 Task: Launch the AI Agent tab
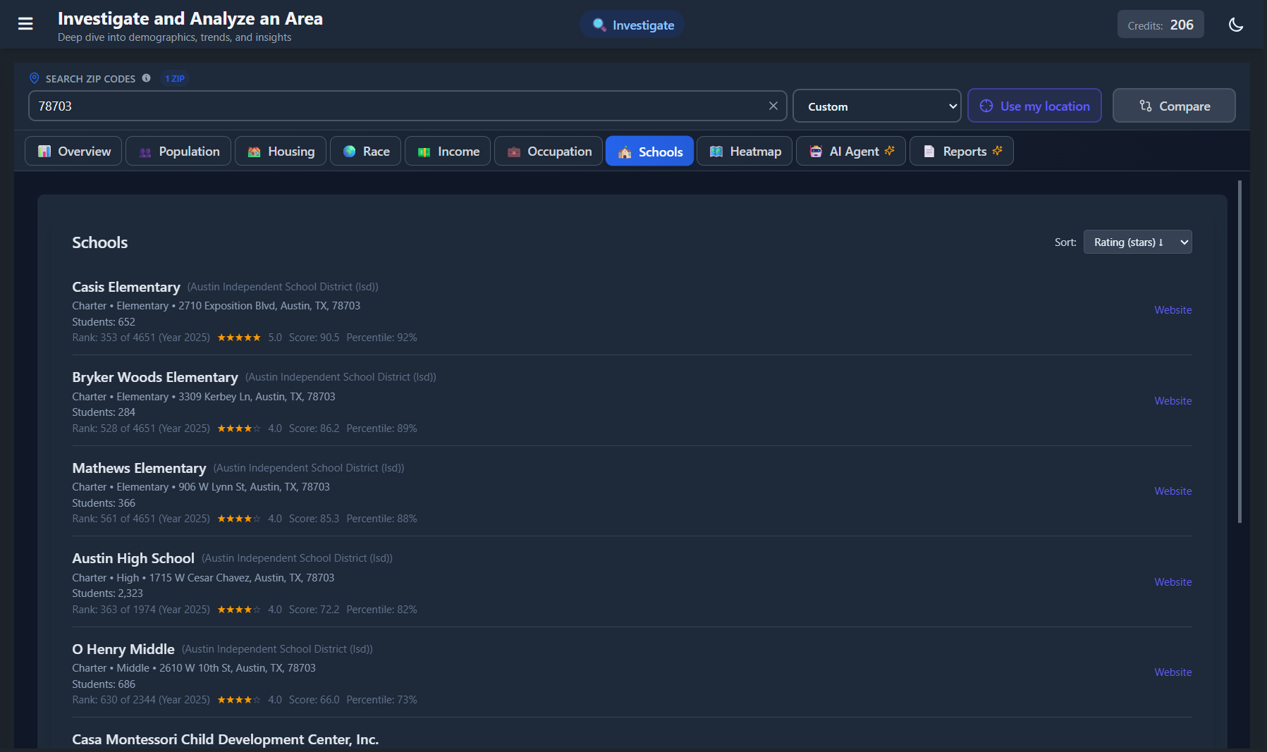point(850,152)
